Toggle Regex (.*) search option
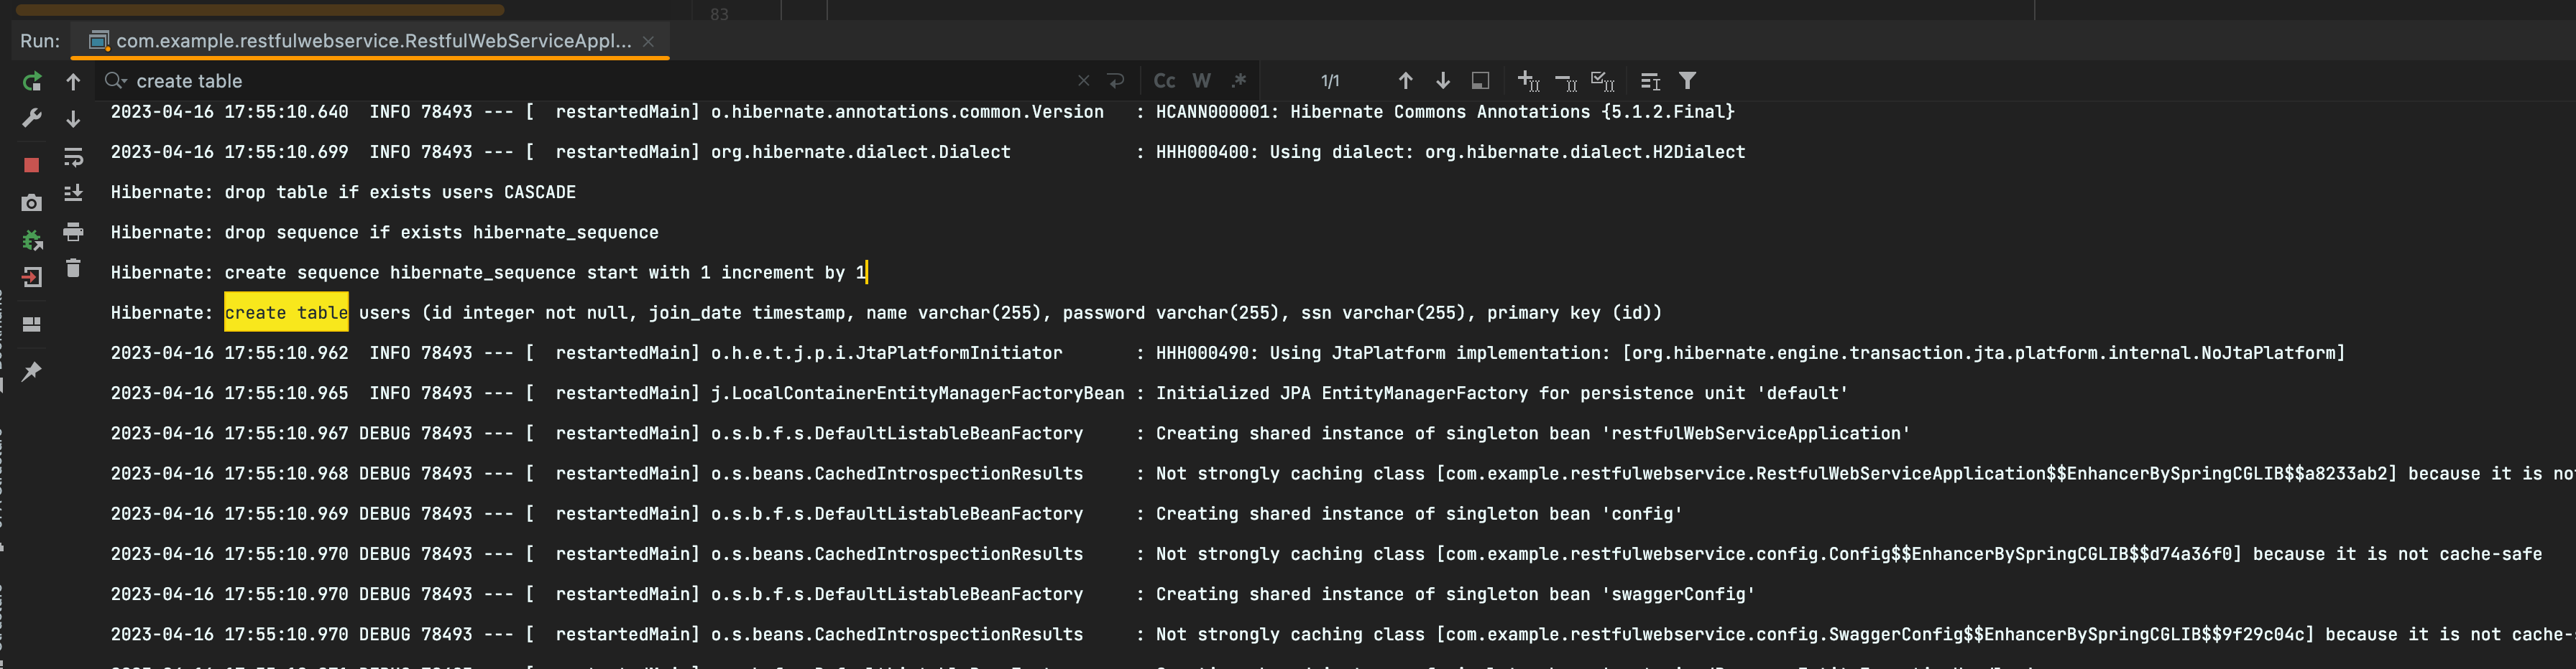This screenshot has width=2576, height=669. 1239,81
